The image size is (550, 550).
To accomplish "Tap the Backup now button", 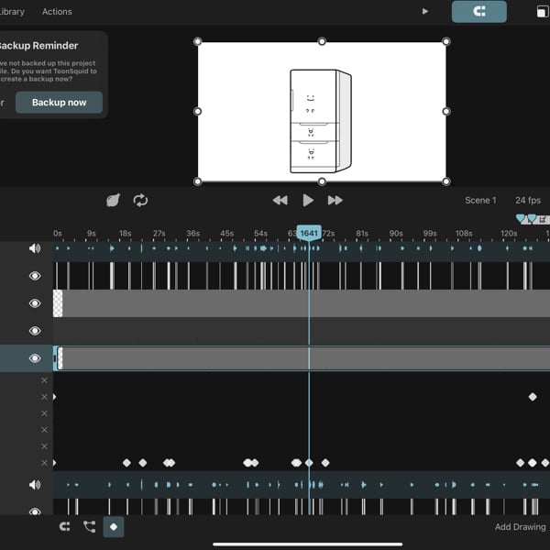I will coord(59,103).
